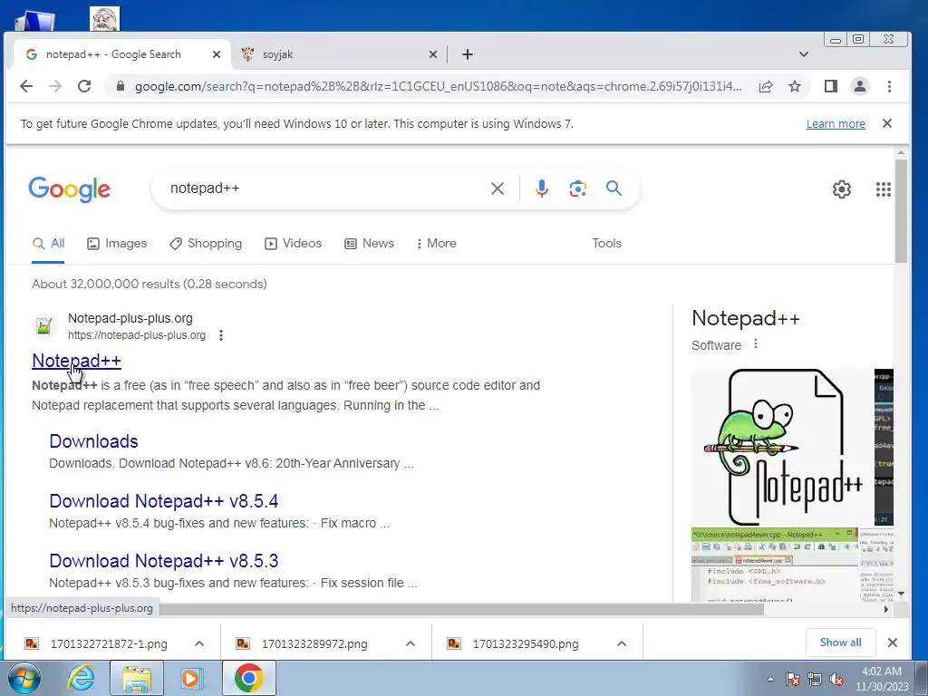Open the Downloads sitelink
The image size is (928, 696).
tap(93, 441)
